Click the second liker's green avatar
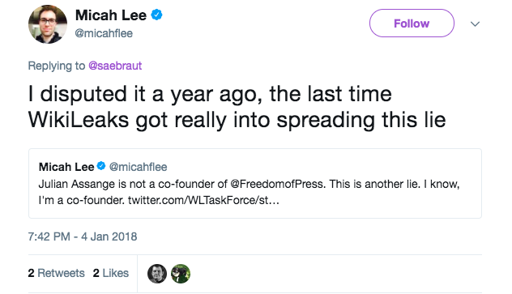The width and height of the screenshot is (512, 294). click(181, 274)
